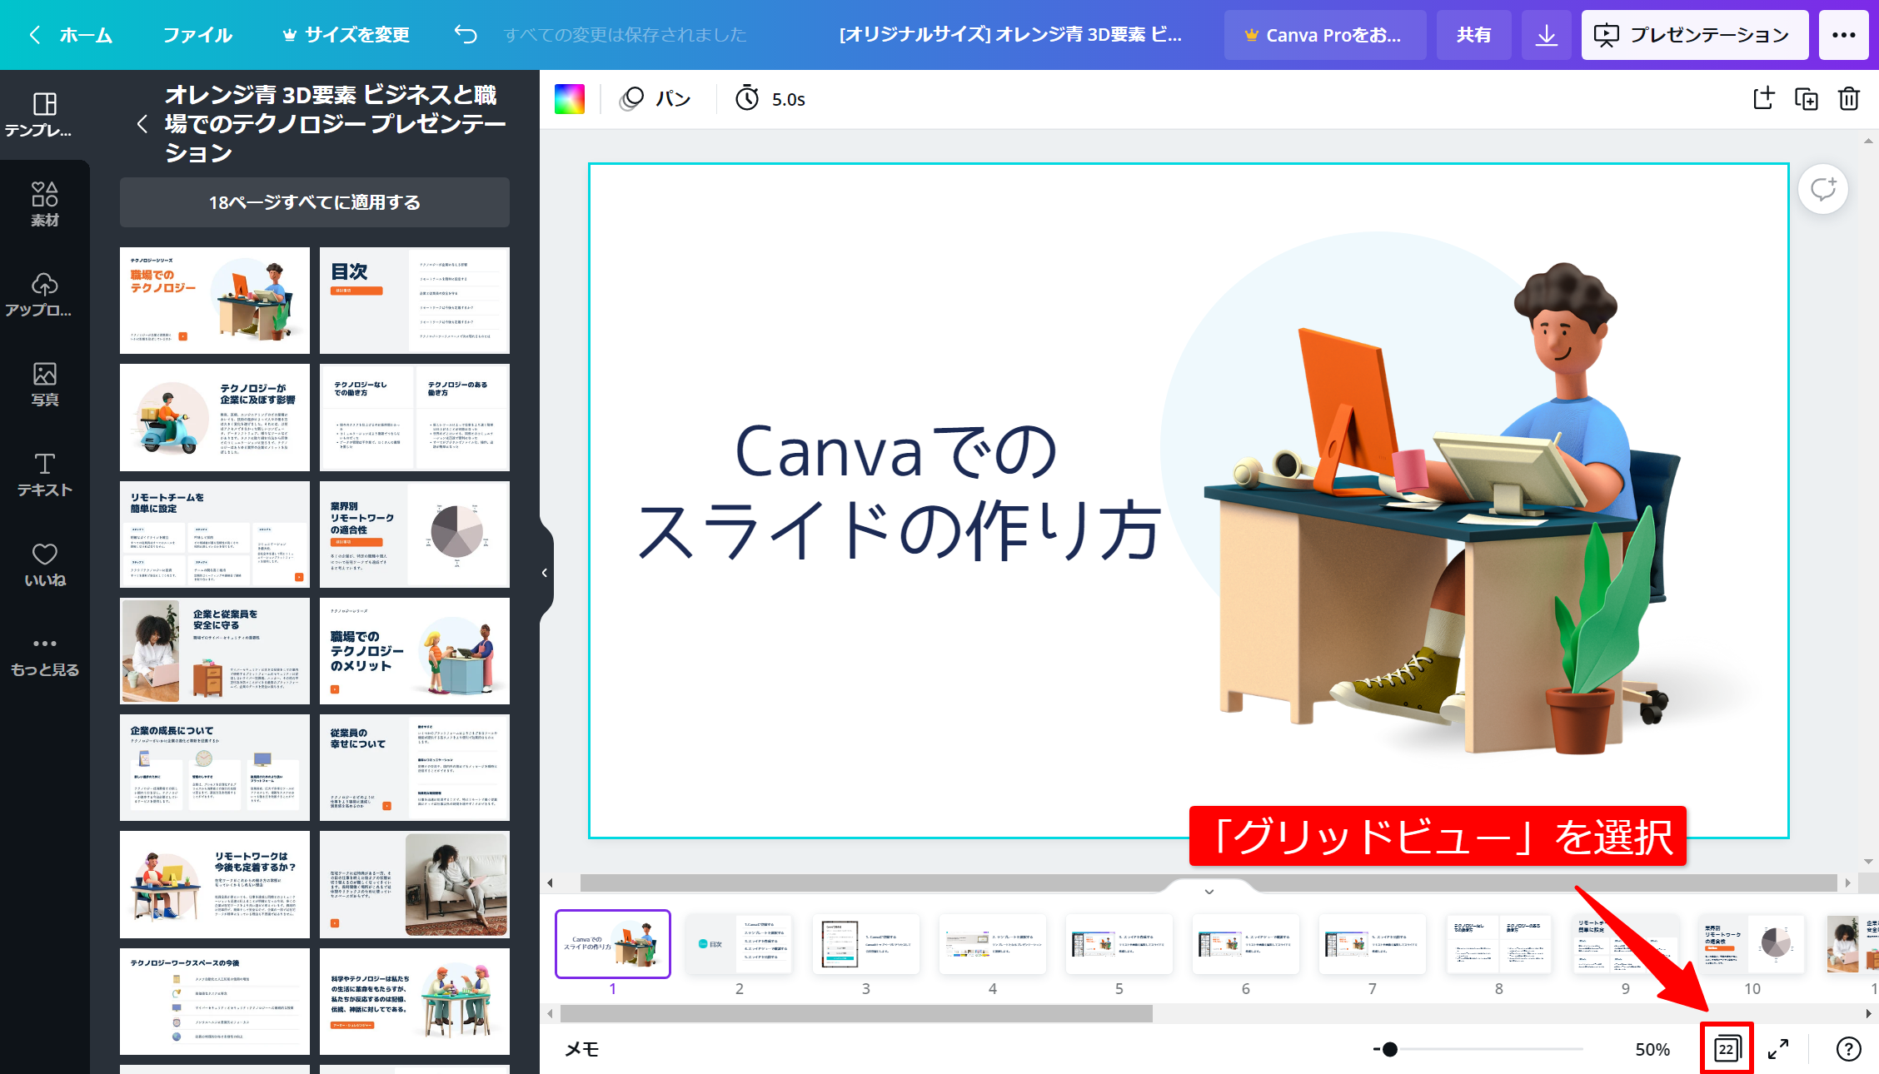
Task: Open the help question mark icon
Action: (1848, 1049)
